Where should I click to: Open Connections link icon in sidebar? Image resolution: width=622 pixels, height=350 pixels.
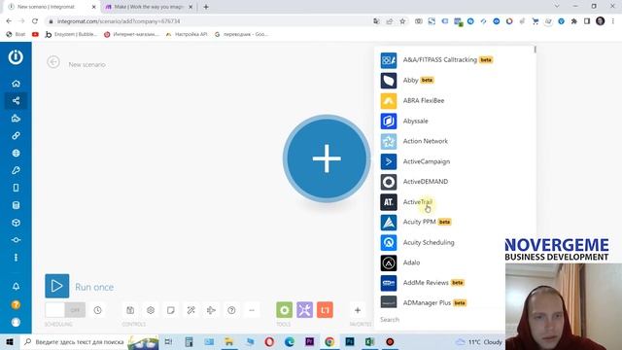coord(16,136)
